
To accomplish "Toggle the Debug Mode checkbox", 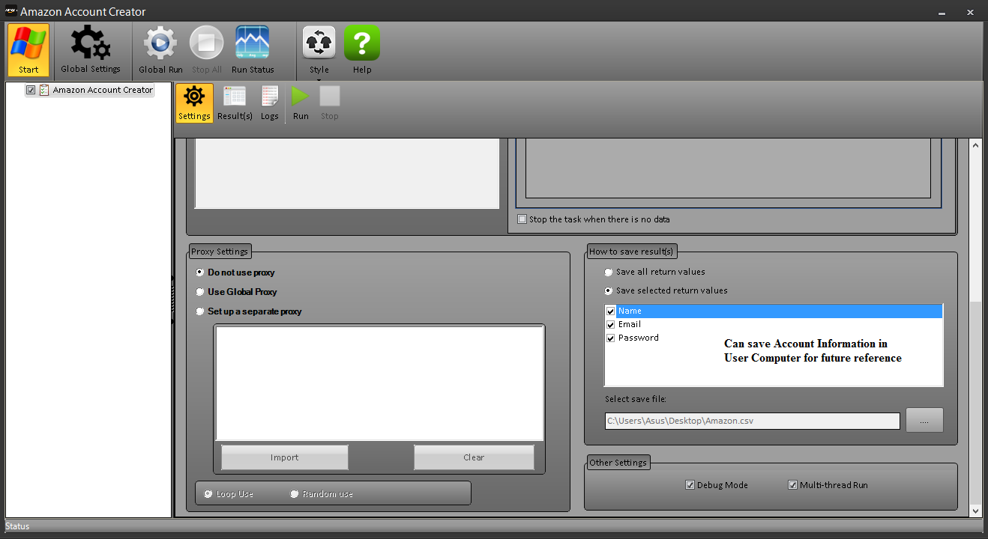I will [690, 485].
